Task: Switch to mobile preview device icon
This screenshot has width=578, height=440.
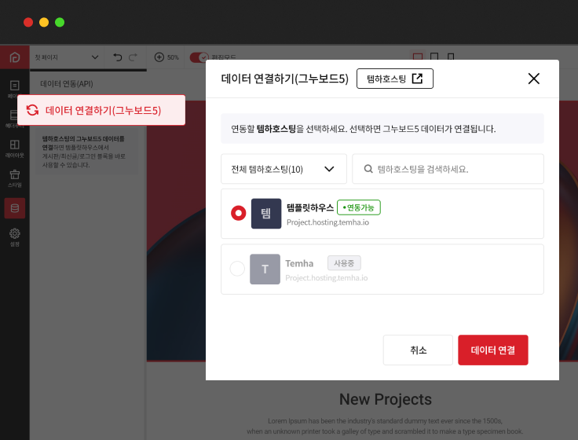Action: pos(451,57)
